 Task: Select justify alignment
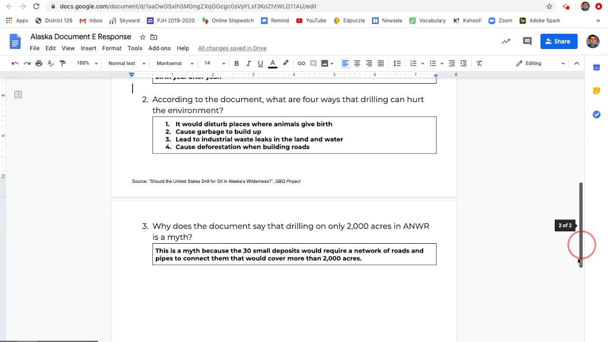point(381,63)
